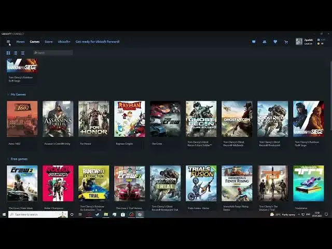The image size is (332, 249).
Task: Switch to detailed list view
Action: [x=16, y=53]
